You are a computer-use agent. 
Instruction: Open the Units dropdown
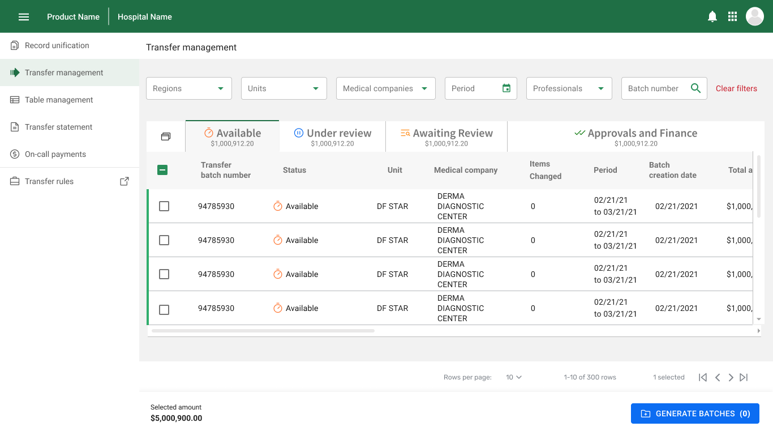284,88
